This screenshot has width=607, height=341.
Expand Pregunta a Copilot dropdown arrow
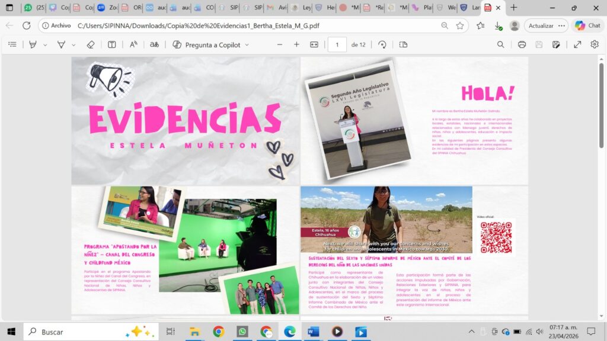click(247, 44)
